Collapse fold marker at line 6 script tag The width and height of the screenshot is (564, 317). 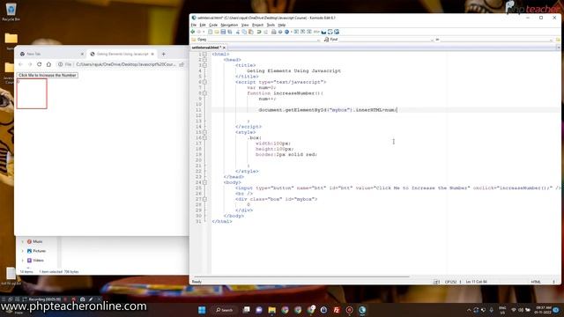point(204,82)
